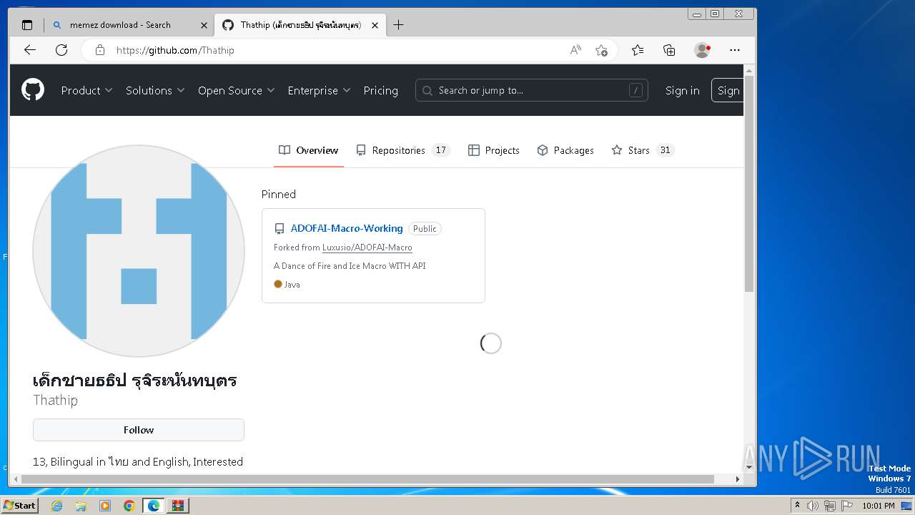Click the Thathip profile avatar image

pos(139,251)
